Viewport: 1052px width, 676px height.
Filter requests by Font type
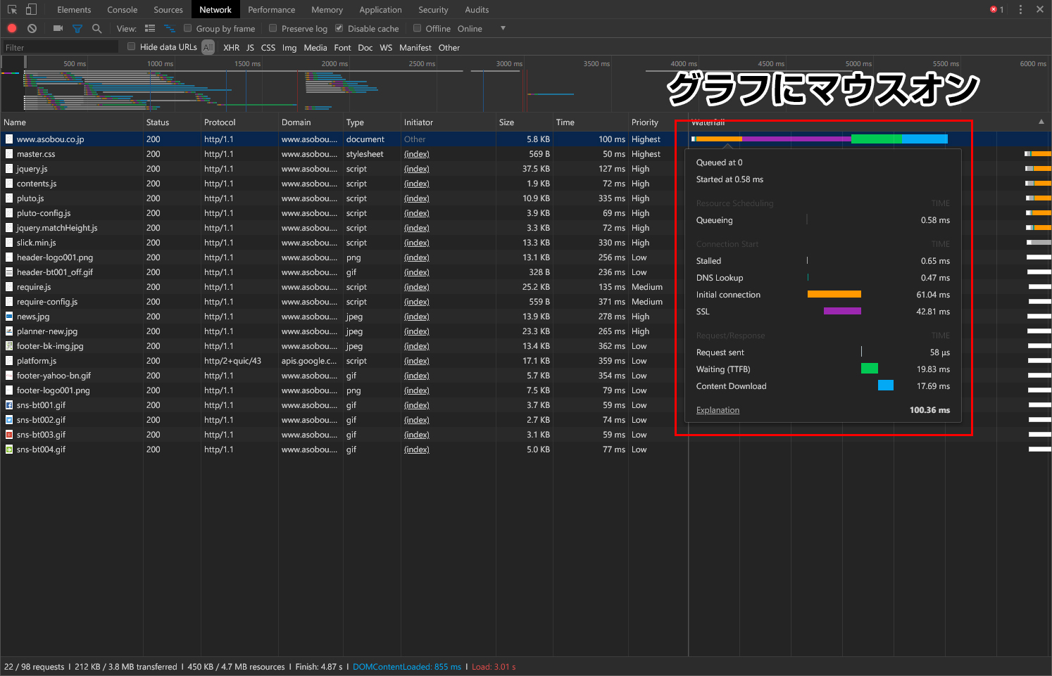pos(342,48)
